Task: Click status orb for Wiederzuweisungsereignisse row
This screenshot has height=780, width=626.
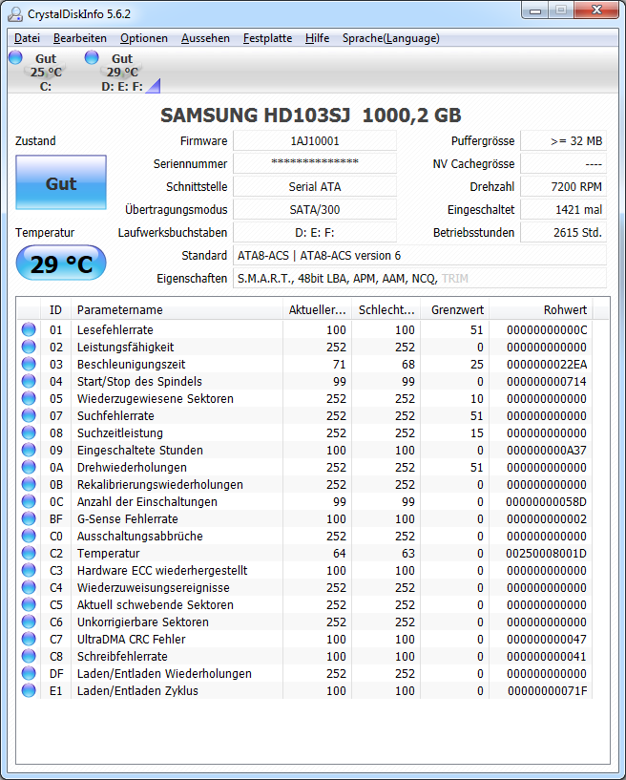Action: click(x=29, y=587)
